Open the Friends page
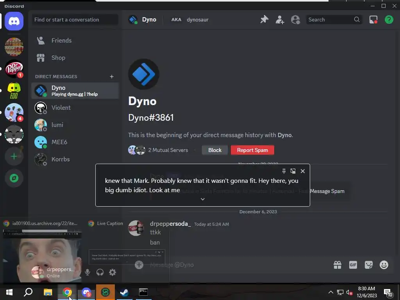The height and width of the screenshot is (300, 400). pyautogui.click(x=75, y=41)
